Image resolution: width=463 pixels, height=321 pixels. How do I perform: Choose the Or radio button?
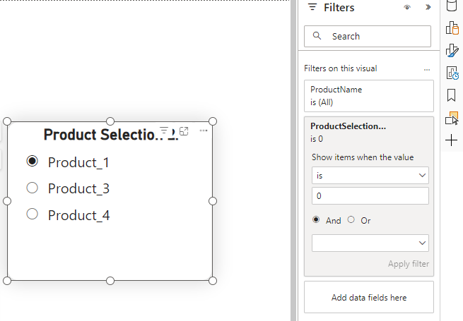351,220
